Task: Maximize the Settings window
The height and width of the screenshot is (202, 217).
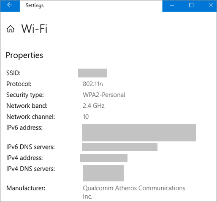Action: pyautogui.click(x=191, y=6)
